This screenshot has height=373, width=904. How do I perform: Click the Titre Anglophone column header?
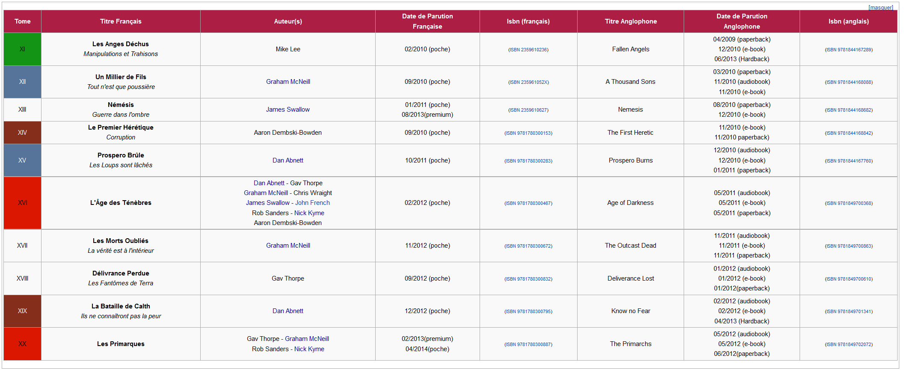[x=631, y=21]
